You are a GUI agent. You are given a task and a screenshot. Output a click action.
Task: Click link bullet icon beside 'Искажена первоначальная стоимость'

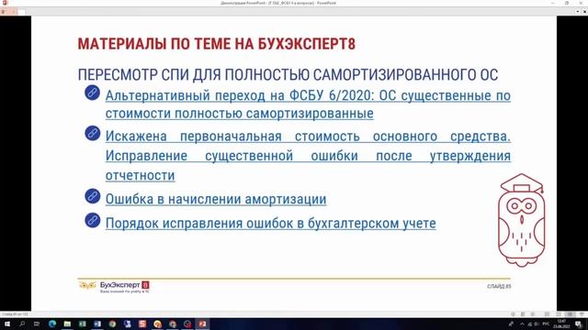[x=92, y=133]
